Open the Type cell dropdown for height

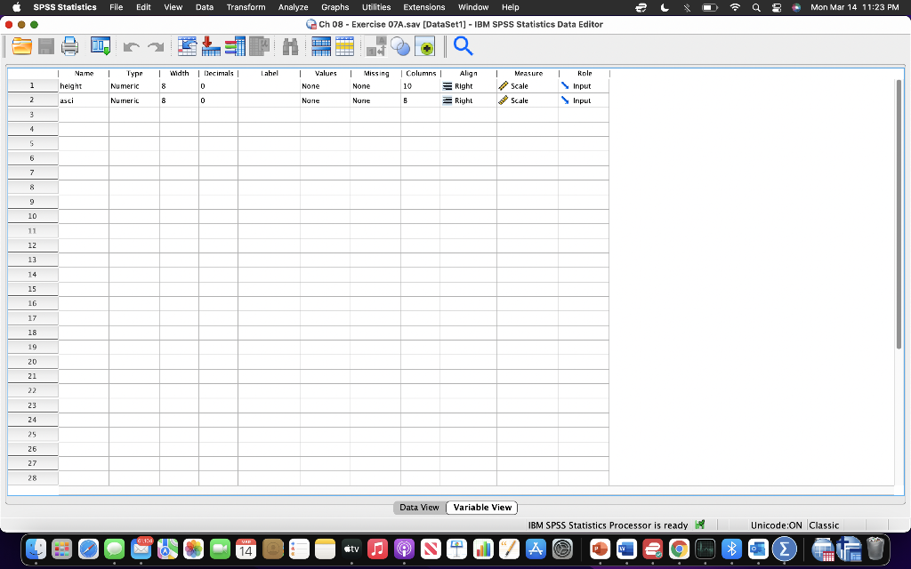134,85
